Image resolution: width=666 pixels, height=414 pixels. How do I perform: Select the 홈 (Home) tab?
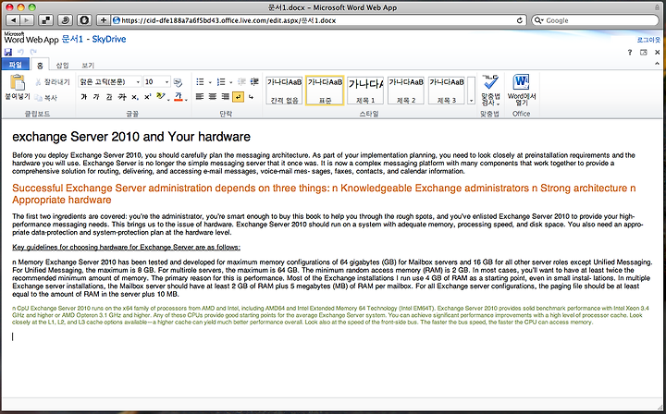(40, 65)
